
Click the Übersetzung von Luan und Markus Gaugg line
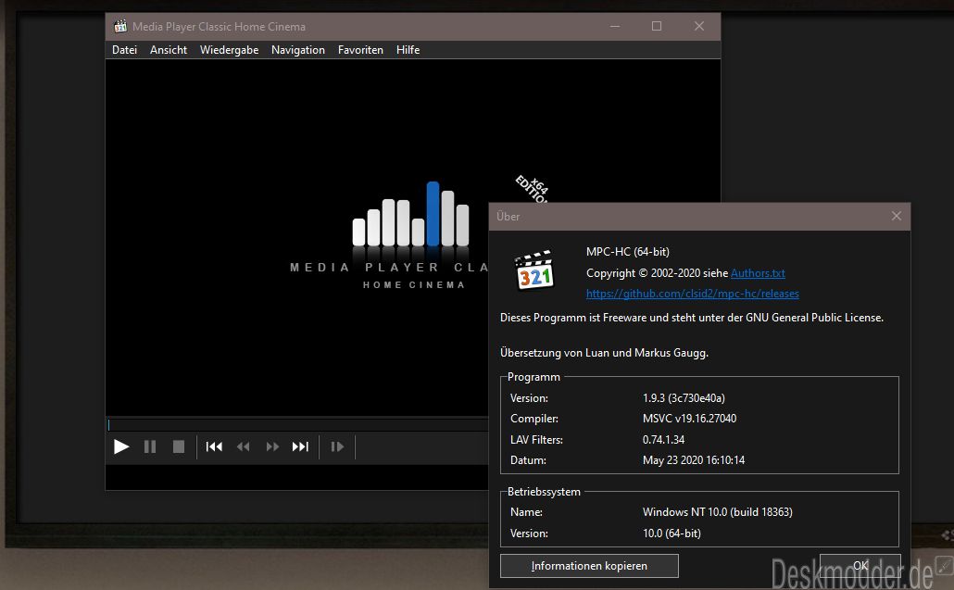[604, 353]
